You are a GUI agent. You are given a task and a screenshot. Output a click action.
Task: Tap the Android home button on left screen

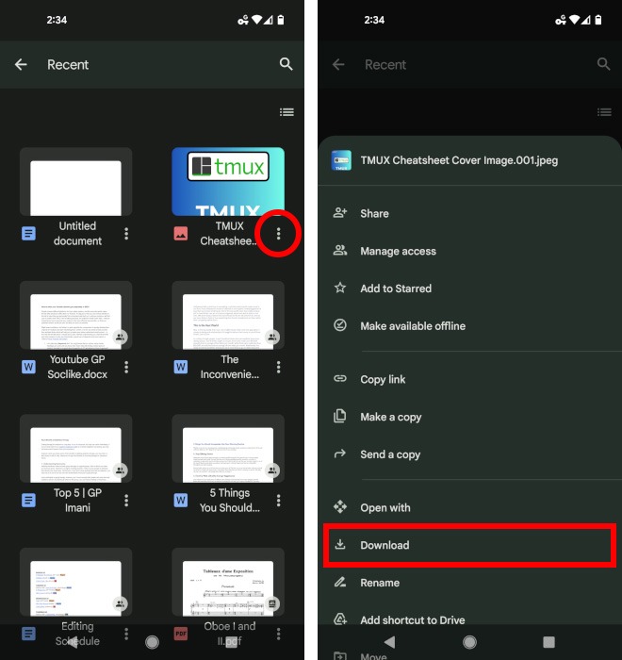tap(152, 642)
